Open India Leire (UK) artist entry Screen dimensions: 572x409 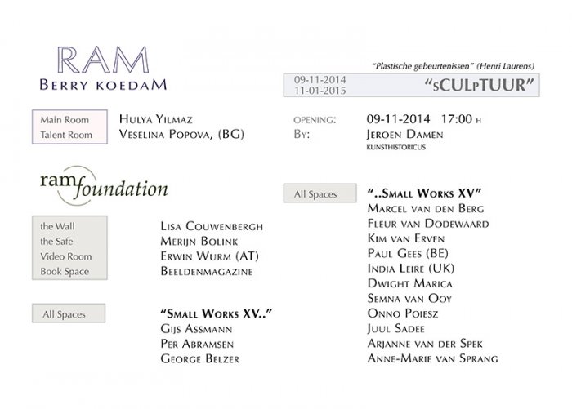coord(411,269)
